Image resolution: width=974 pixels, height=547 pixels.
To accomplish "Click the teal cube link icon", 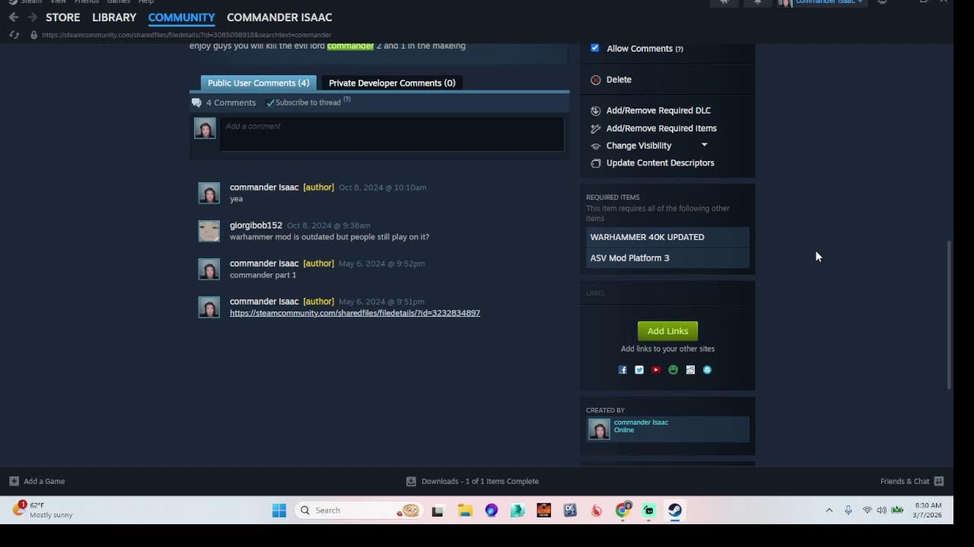I will (707, 370).
